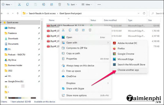
Task: Open the 2022 folder in Quick access
Action: [10, 71]
